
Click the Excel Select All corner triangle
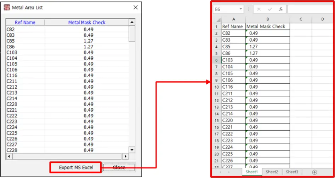click(218, 20)
